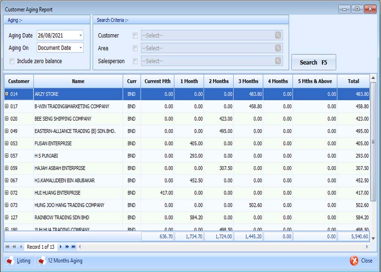The height and width of the screenshot is (272, 381).
Task: Open the Aging On dropdown arrow
Action: (x=80, y=48)
